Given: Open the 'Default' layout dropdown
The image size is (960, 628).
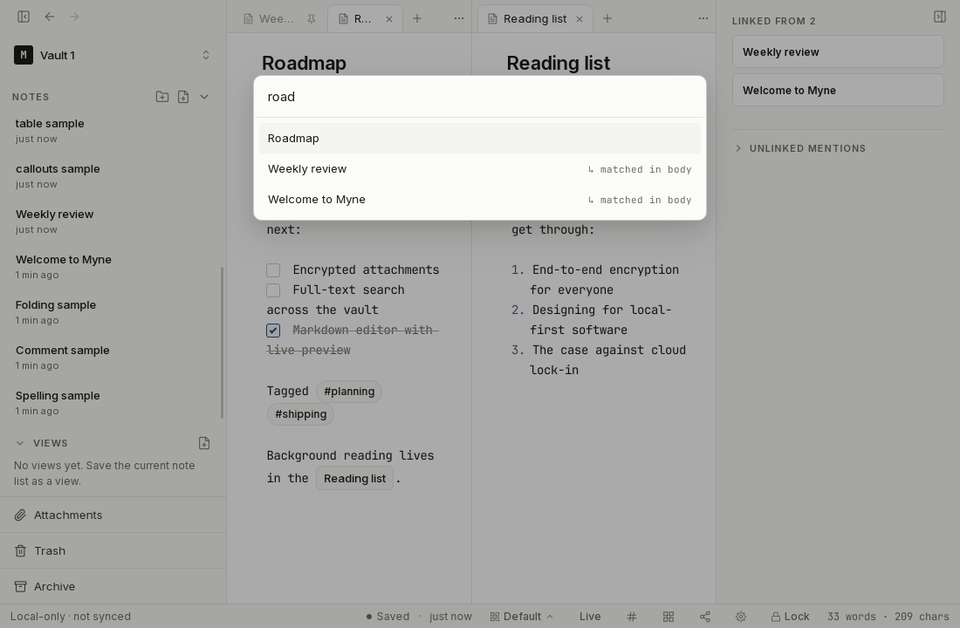Looking at the screenshot, I should 522,617.
